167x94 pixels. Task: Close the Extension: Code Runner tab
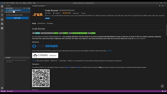pyautogui.click(x=46, y=6)
